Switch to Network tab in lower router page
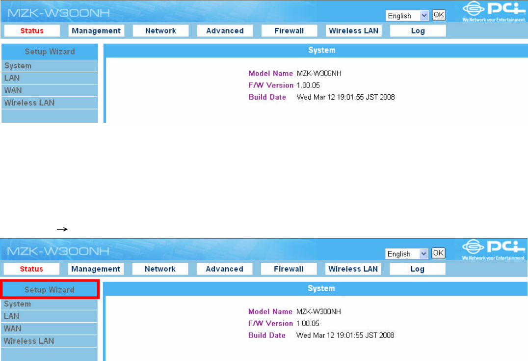This screenshot has height=361, width=528. click(x=160, y=269)
